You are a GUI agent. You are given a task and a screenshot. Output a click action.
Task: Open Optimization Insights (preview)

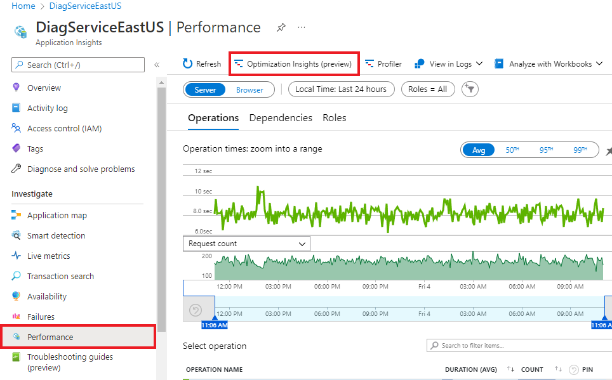tap(293, 63)
